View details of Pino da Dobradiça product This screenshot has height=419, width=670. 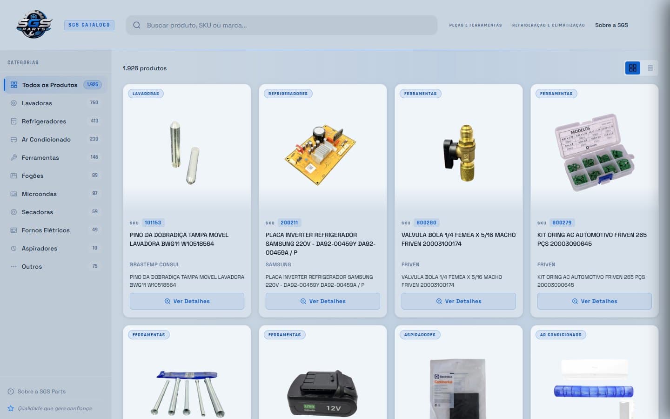tap(187, 301)
